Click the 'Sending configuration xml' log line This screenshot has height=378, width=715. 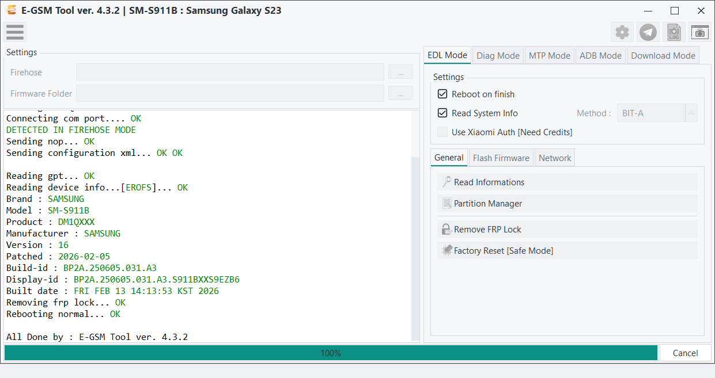pyautogui.click(x=94, y=153)
